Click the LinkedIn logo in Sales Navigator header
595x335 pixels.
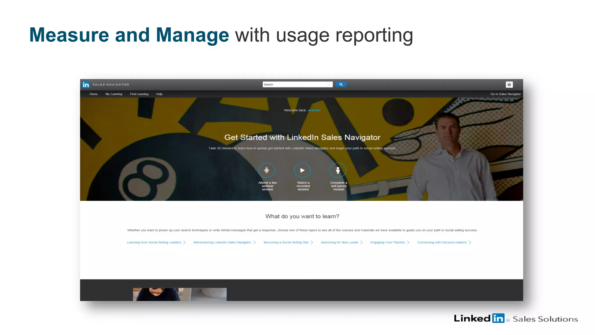pos(86,85)
